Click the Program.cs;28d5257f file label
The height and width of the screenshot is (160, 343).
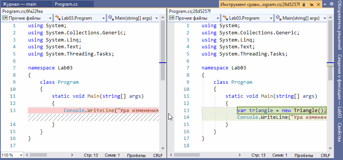click(x=190, y=11)
